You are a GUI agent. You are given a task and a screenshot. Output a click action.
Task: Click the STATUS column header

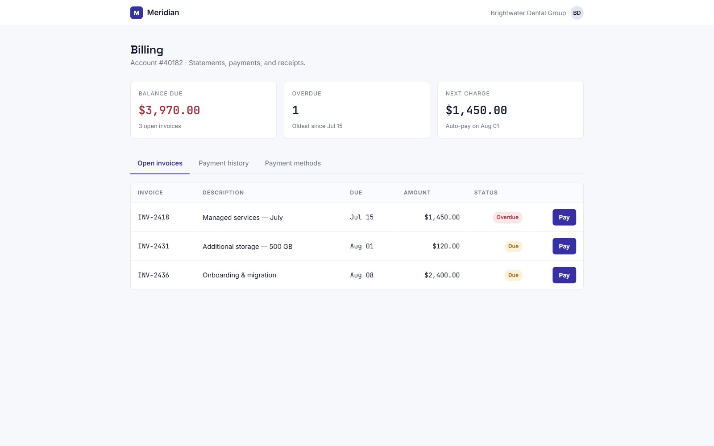pos(486,193)
